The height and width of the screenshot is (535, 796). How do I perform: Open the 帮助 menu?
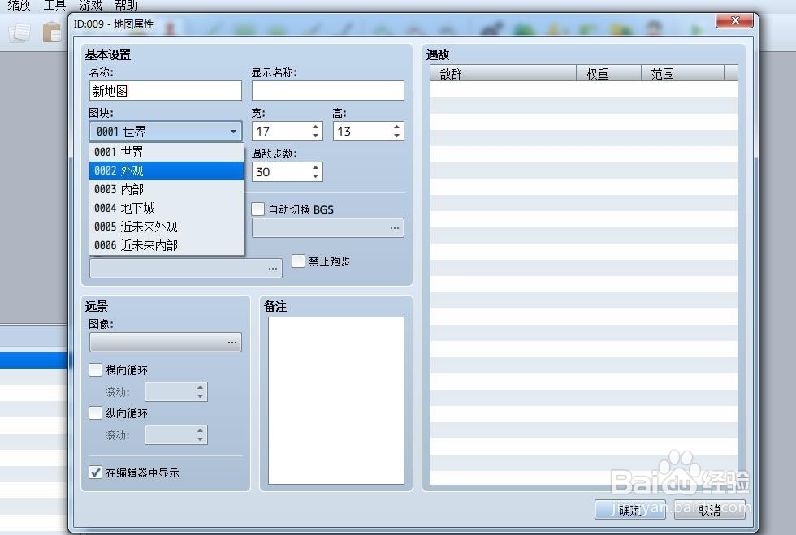(x=126, y=6)
